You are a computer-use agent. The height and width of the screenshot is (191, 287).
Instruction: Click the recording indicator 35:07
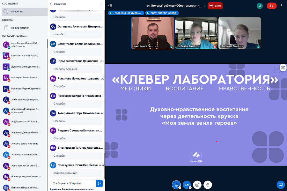point(215,6)
